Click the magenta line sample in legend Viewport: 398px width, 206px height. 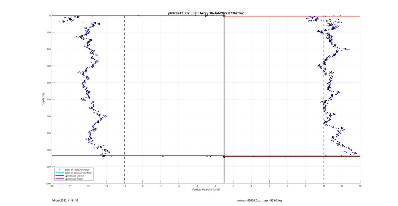coord(59,179)
